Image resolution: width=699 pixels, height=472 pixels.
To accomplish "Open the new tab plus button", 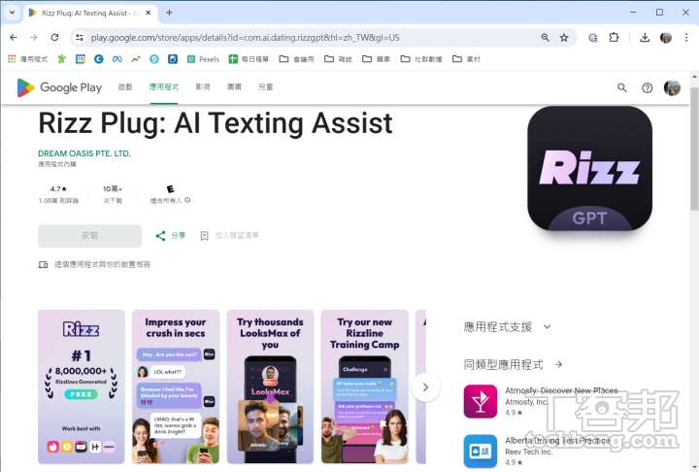I will pyautogui.click(x=169, y=13).
